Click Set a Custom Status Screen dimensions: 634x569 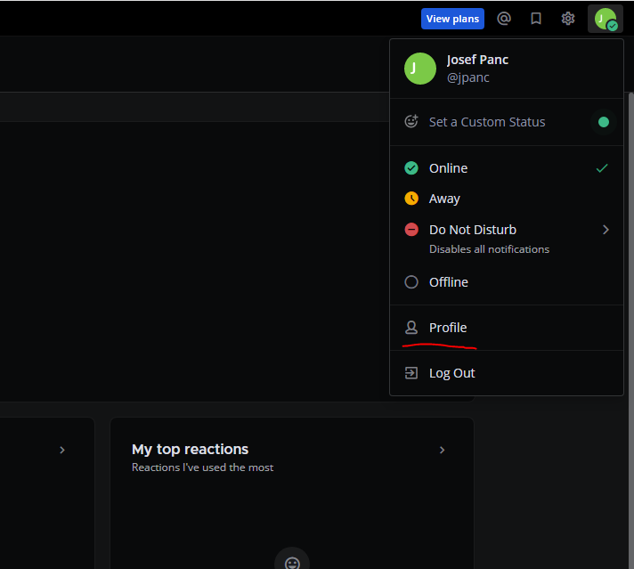point(487,122)
